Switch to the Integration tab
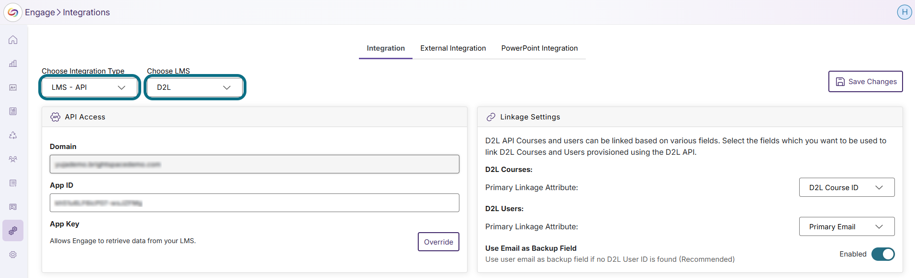The image size is (915, 278). 386,48
